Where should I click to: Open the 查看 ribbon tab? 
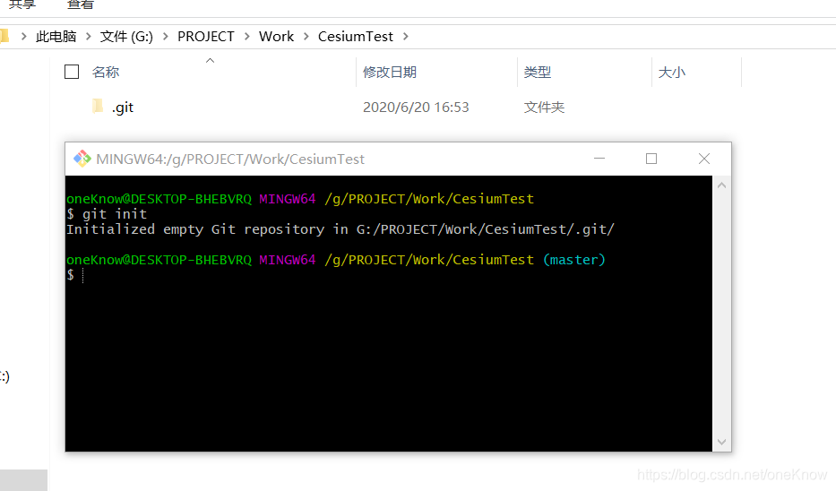81,4
